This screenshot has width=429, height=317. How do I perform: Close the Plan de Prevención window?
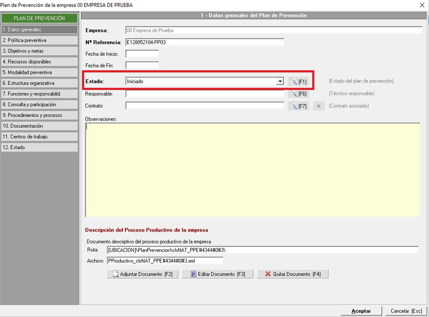point(422,5)
